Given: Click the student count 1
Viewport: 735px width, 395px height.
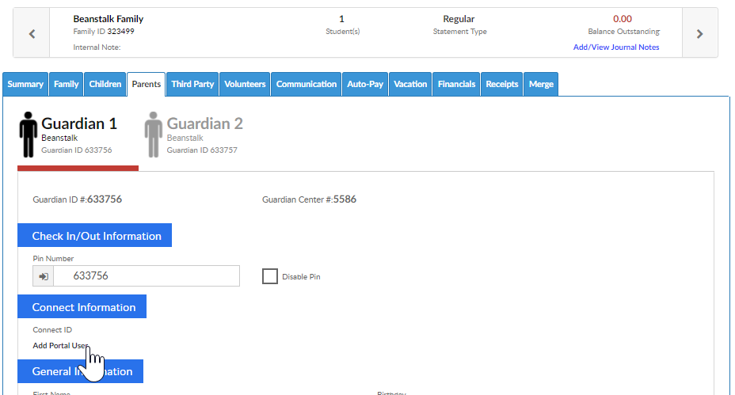Looking at the screenshot, I should (x=341, y=19).
